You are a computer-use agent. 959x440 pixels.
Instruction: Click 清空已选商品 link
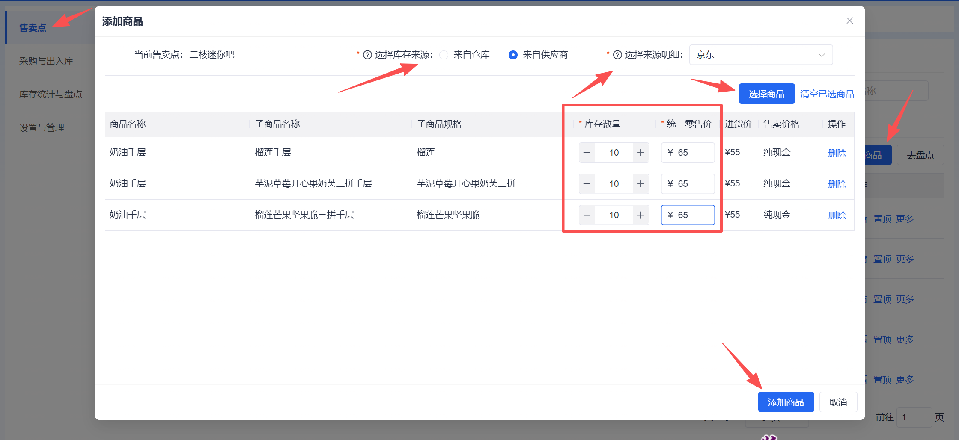click(827, 94)
